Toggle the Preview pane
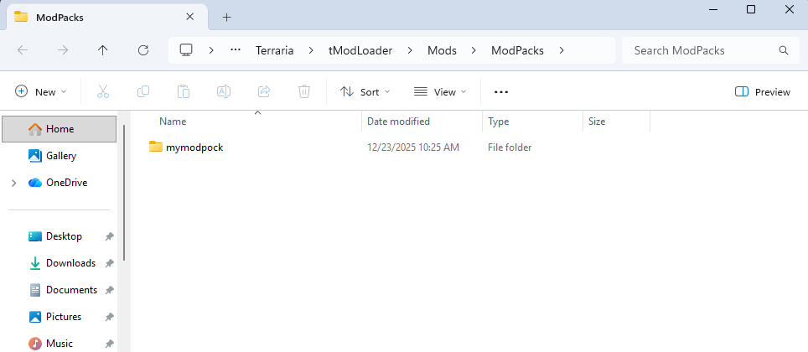 tap(762, 91)
